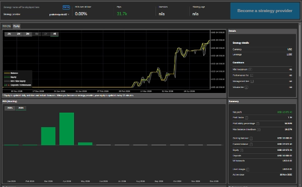Set chart range to All
The width and height of the screenshot is (302, 187).
pyautogui.click(x=54, y=34)
